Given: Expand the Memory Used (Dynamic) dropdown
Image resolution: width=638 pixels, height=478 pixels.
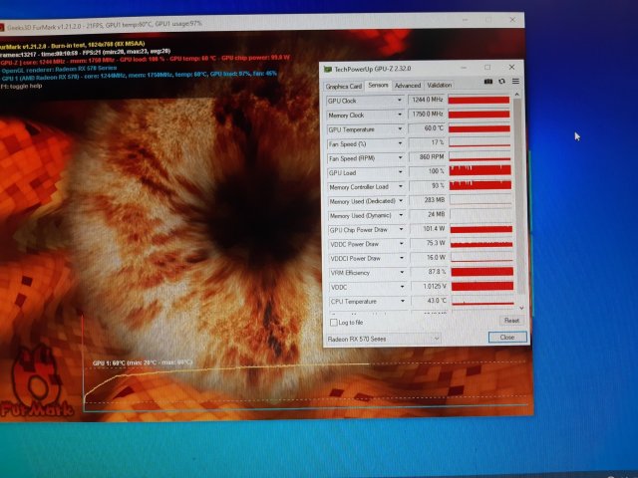Looking at the screenshot, I should pyautogui.click(x=401, y=215).
